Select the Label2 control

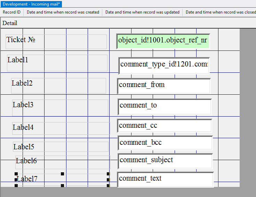coord(58,86)
